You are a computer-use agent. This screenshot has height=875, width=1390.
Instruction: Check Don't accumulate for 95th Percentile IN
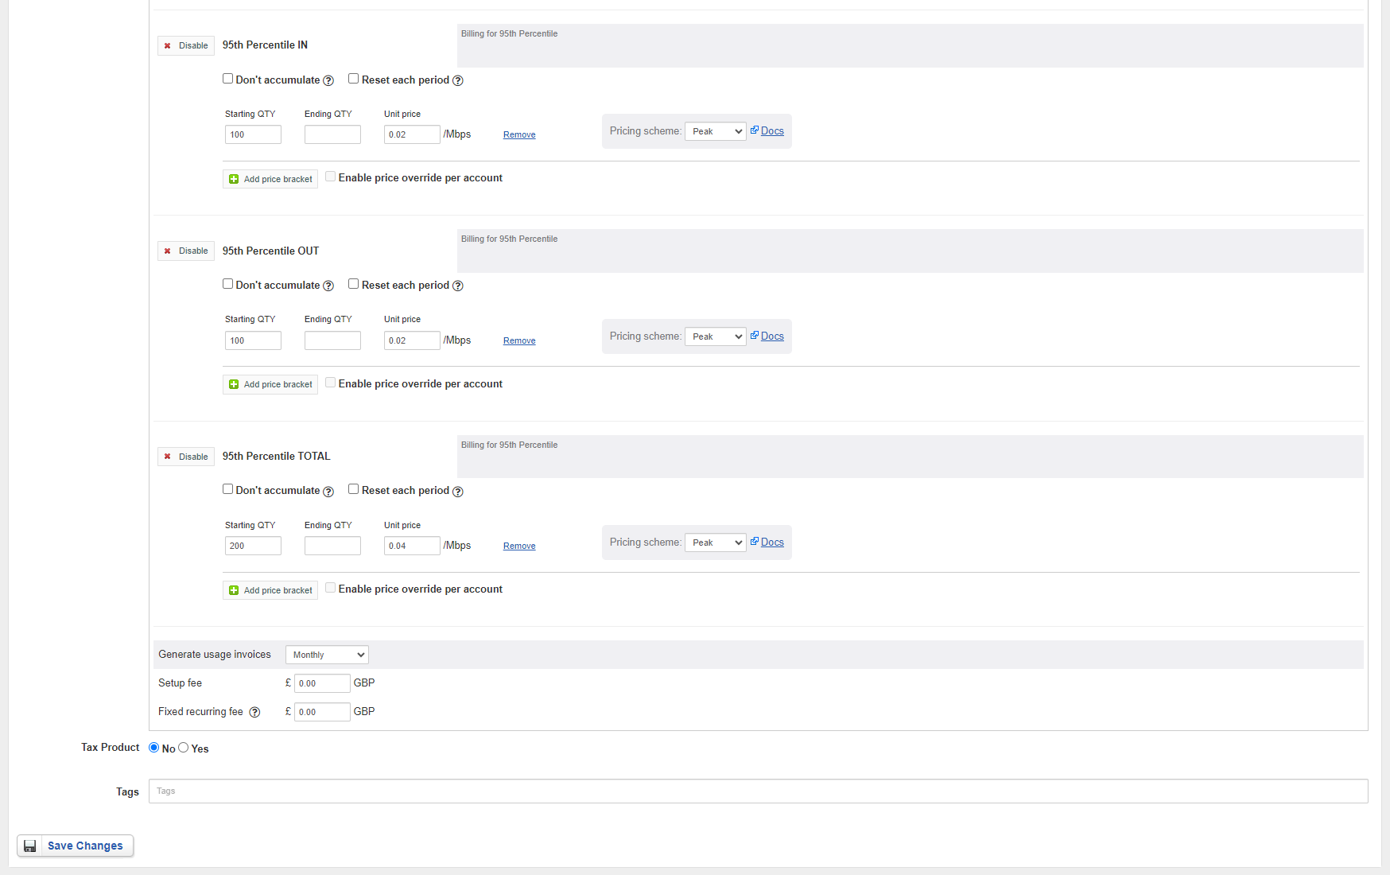227,78
